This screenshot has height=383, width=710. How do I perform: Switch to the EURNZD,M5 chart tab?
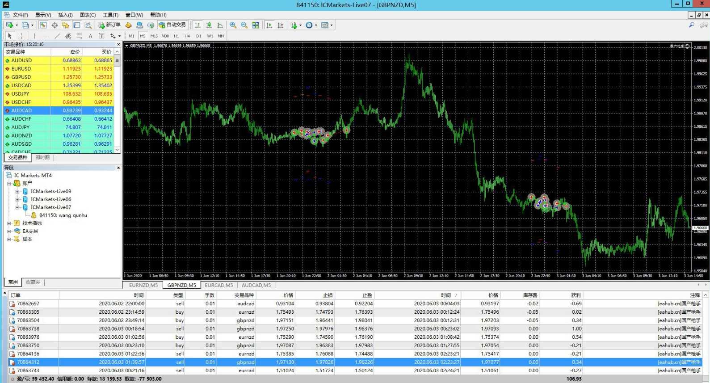pyautogui.click(x=143, y=285)
